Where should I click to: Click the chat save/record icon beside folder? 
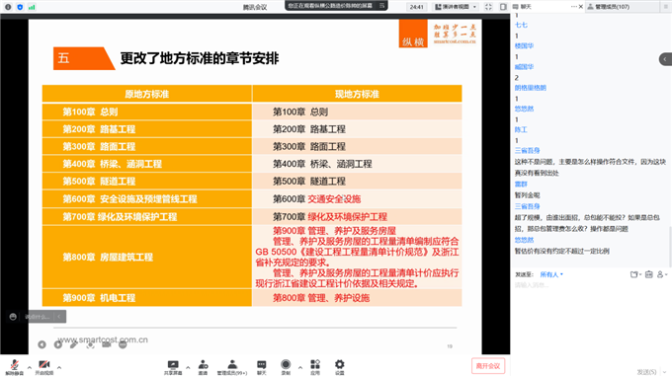[649, 274]
